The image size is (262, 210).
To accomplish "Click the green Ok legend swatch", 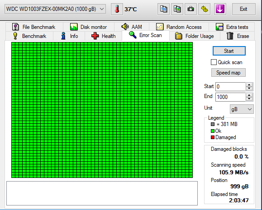I will click(x=213, y=131).
